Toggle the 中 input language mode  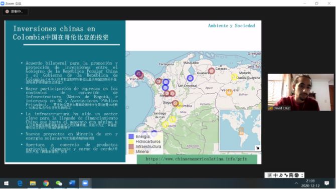pyautogui.click(x=275, y=175)
